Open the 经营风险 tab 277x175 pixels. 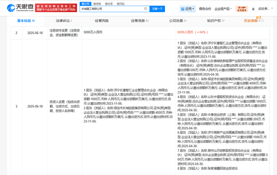tap(101, 20)
